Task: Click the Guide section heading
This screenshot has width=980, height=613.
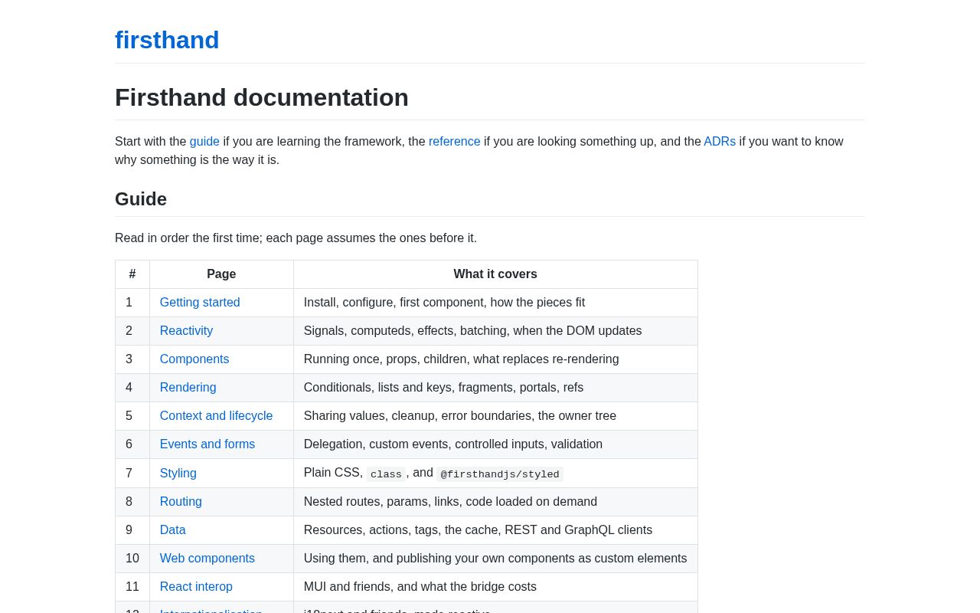Action: click(x=141, y=199)
